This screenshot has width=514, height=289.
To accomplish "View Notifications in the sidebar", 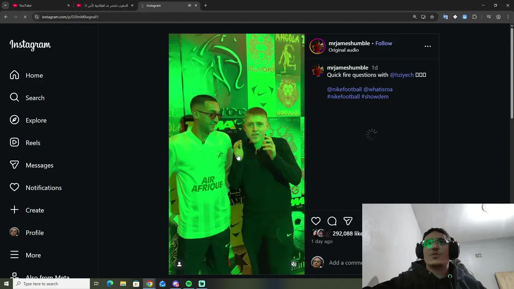I will [x=35, y=188].
